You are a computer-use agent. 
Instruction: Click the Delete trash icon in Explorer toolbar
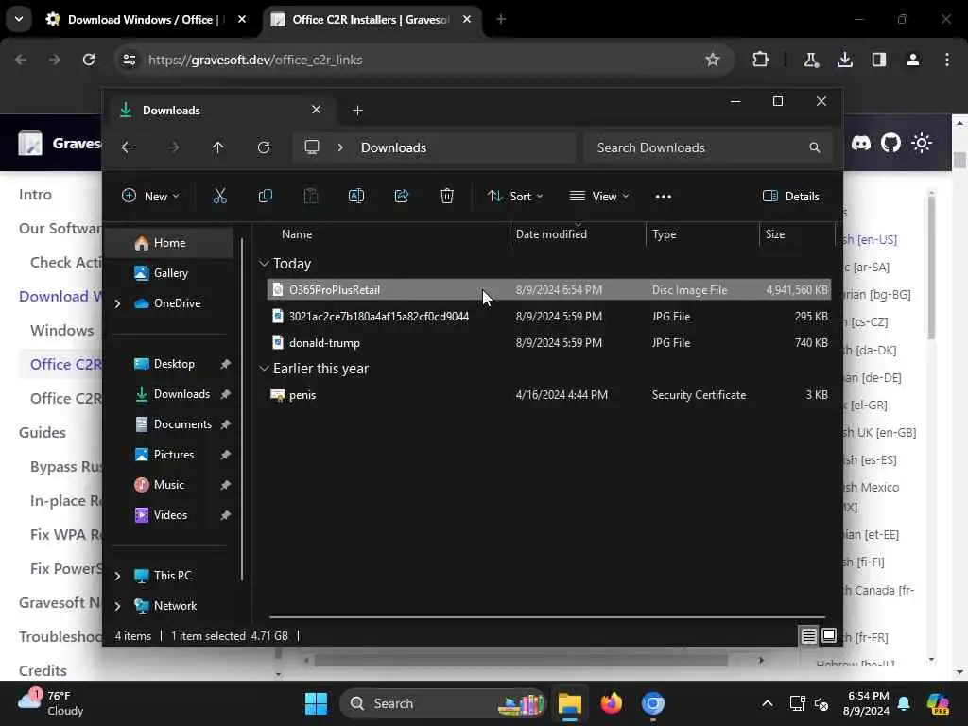pyautogui.click(x=447, y=197)
